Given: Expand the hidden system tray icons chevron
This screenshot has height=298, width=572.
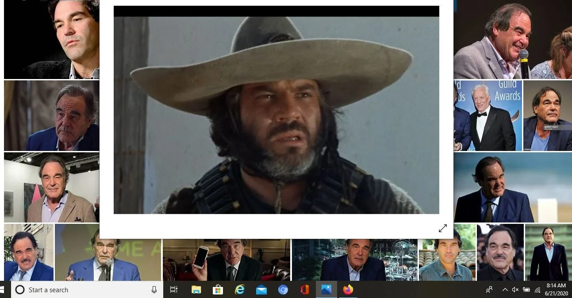Looking at the screenshot, I should [x=505, y=290].
